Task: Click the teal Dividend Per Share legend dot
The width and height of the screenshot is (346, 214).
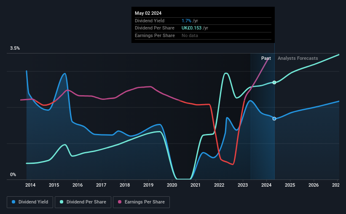Action: [x=62, y=202]
